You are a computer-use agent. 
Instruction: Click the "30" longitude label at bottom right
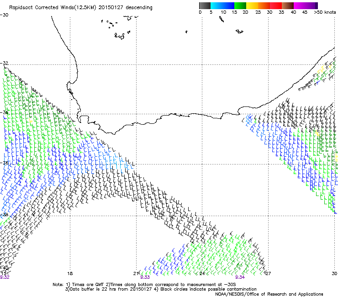[x=334, y=274]
